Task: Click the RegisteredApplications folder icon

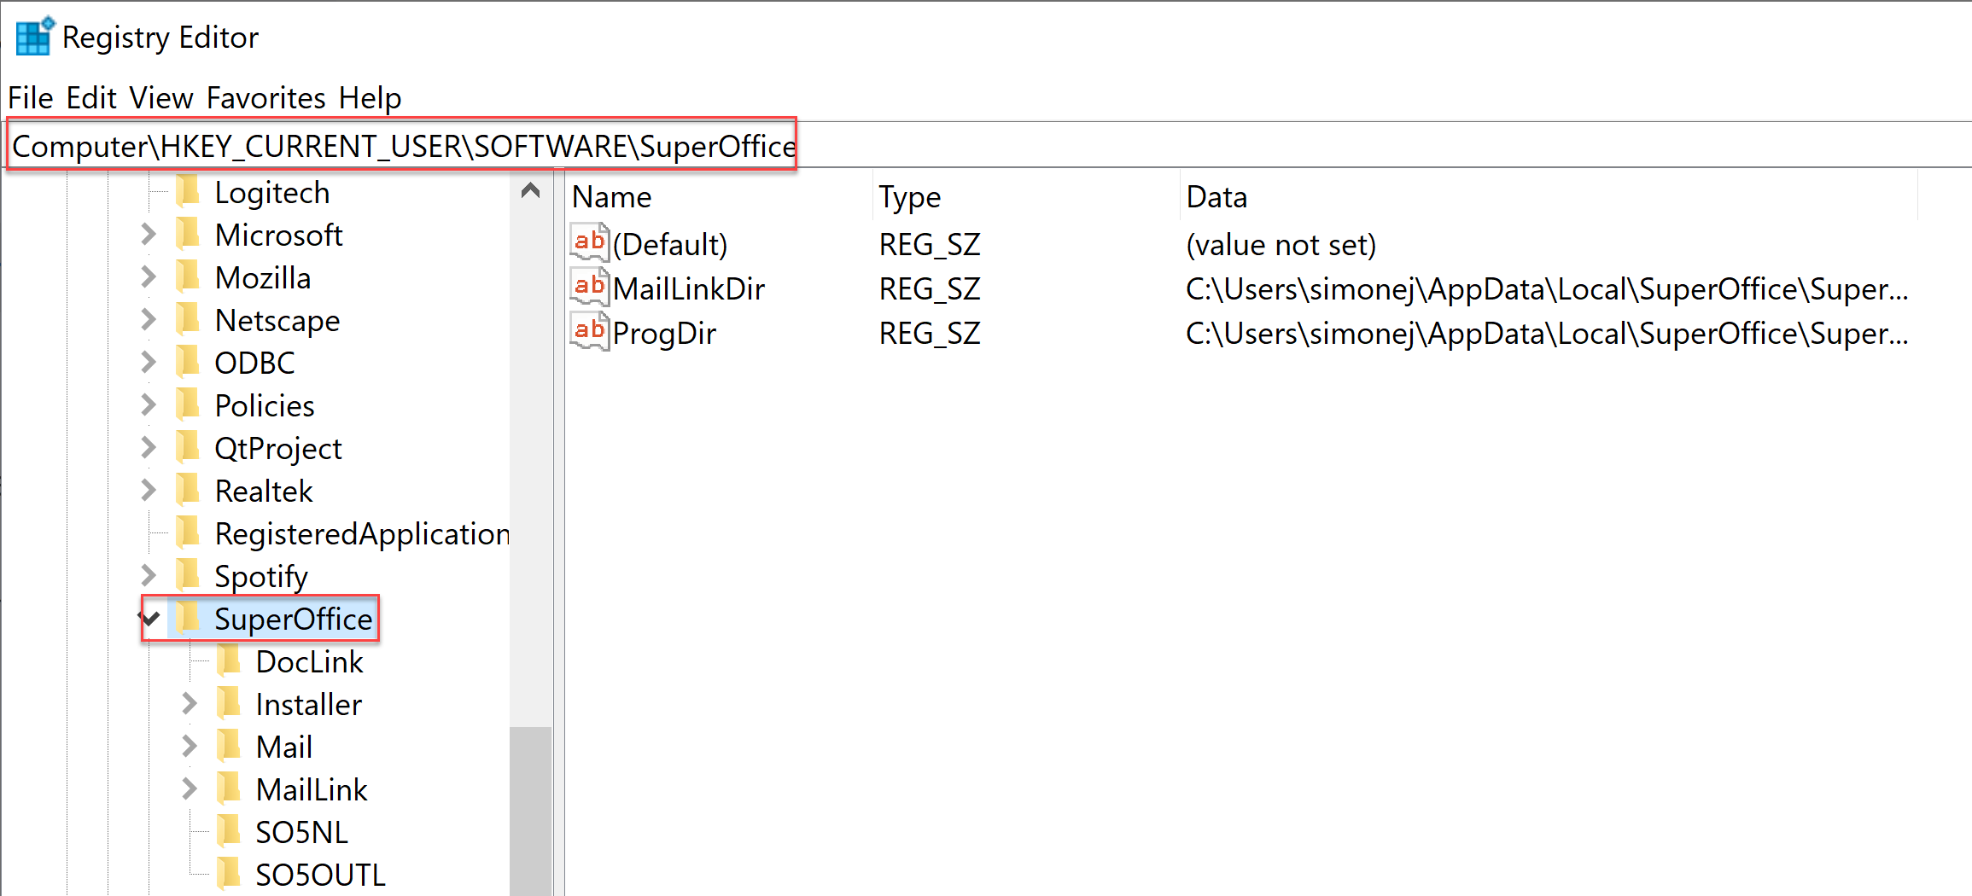Action: (188, 533)
